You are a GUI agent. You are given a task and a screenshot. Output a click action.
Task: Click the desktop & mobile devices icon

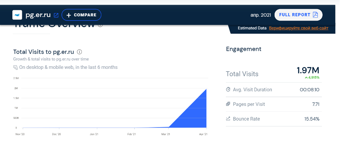pyautogui.click(x=15, y=67)
